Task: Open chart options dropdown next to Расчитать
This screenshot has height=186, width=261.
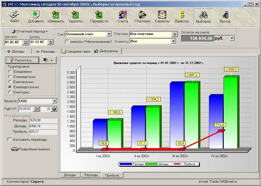Action: click(x=48, y=60)
